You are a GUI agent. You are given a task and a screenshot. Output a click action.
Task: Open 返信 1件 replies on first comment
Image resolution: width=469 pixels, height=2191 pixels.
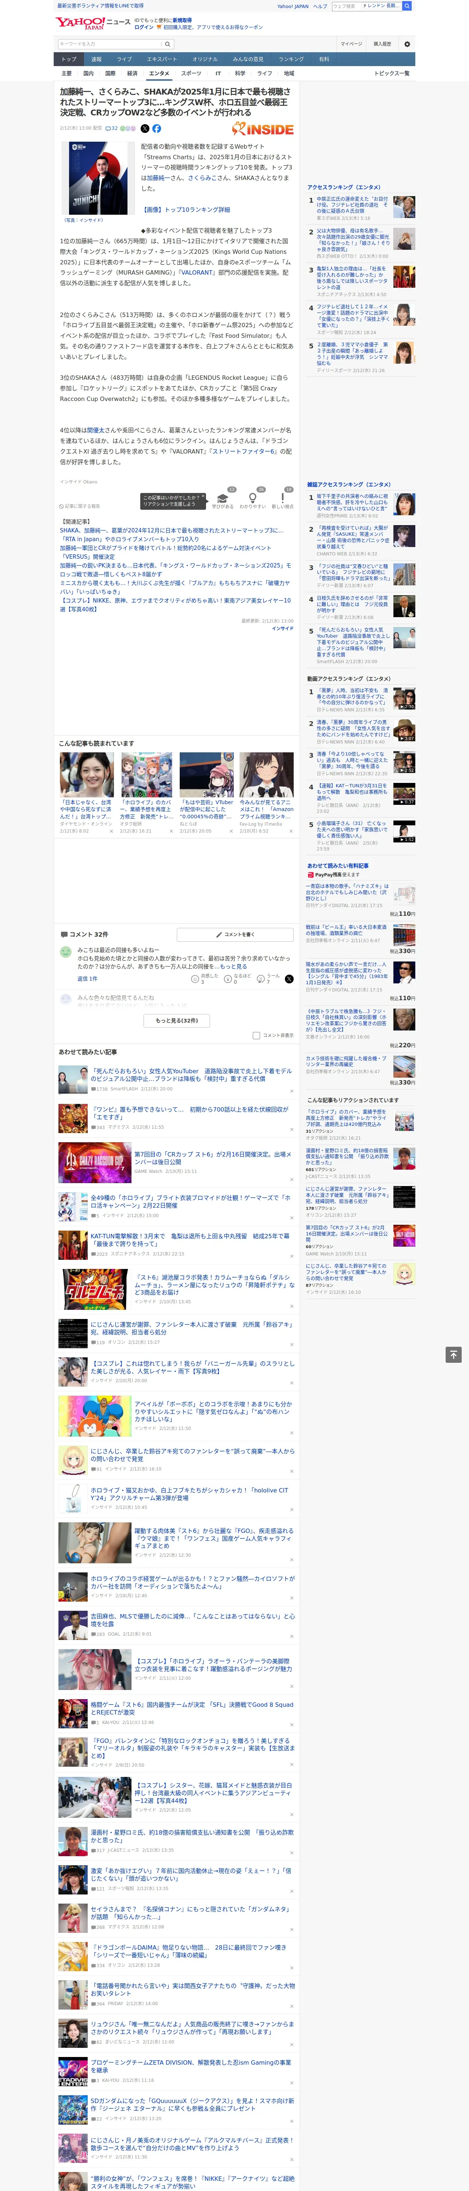pyautogui.click(x=87, y=979)
